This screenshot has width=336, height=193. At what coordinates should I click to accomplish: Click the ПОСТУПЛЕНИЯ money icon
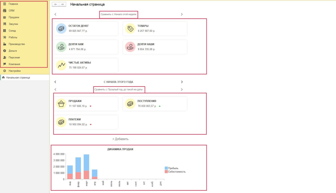click(x=130, y=104)
